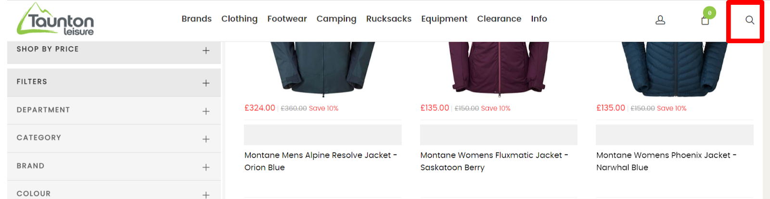This screenshot has width=770, height=199.
Task: Expand the Category filter
Action: tap(206, 139)
